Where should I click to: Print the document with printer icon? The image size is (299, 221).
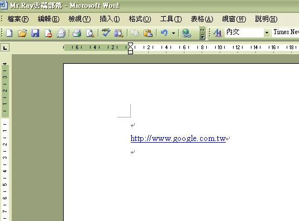77,33
